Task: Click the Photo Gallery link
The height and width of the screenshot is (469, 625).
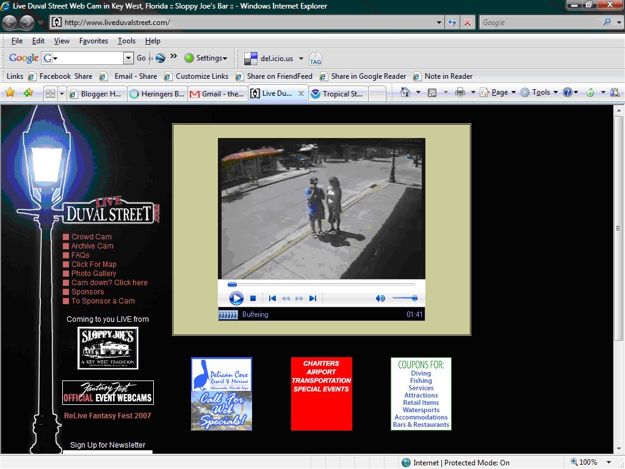Action: [x=93, y=273]
